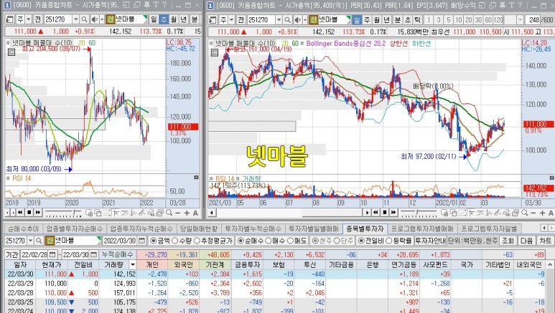Select 매수 radio button
The width and height of the screenshot is (555, 313).
pos(269,241)
